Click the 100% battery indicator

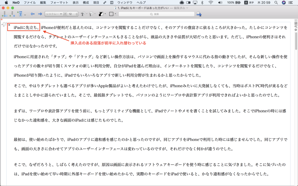point(234,2)
